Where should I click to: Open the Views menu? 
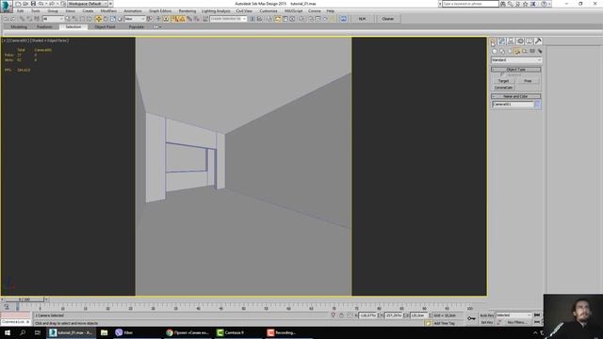pyautogui.click(x=70, y=11)
